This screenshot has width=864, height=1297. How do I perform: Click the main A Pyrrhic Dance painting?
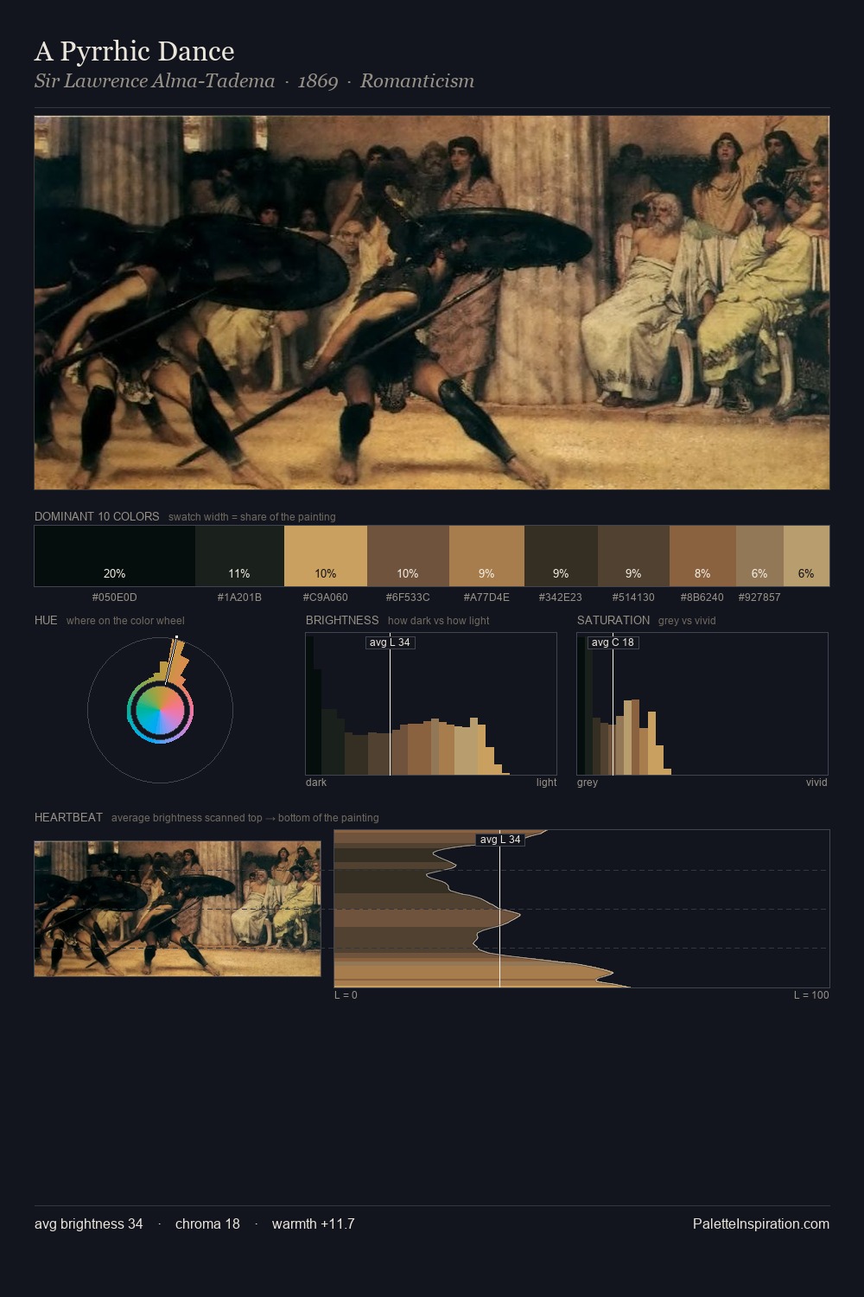432,303
